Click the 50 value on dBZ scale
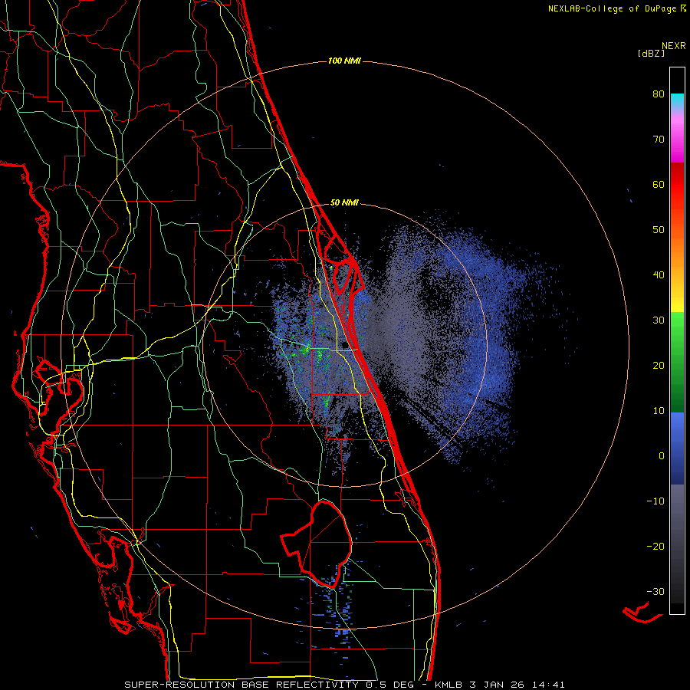Viewport: 690px width, 690px height. [659, 230]
